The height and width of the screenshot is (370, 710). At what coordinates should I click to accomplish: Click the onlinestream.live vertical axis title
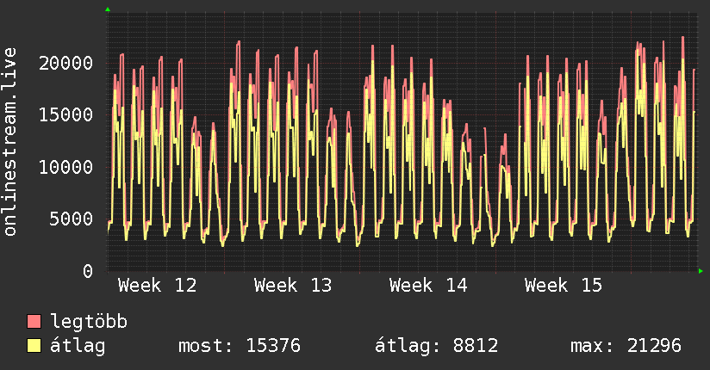[x=9, y=142]
